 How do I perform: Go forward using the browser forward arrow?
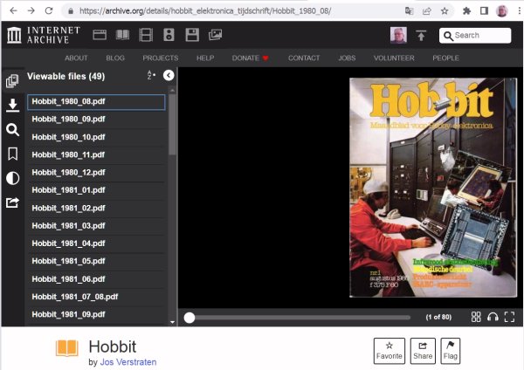click(31, 10)
